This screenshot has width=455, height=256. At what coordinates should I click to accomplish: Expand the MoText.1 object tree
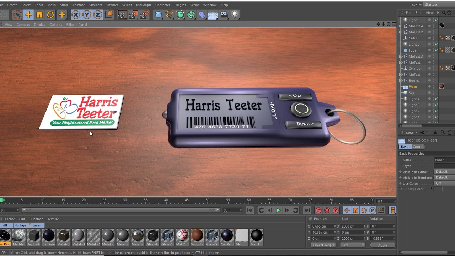click(x=401, y=62)
